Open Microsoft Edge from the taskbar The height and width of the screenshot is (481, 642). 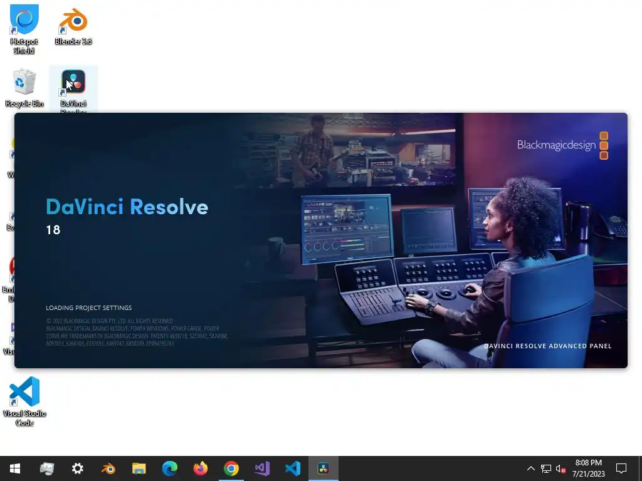[x=169, y=468]
